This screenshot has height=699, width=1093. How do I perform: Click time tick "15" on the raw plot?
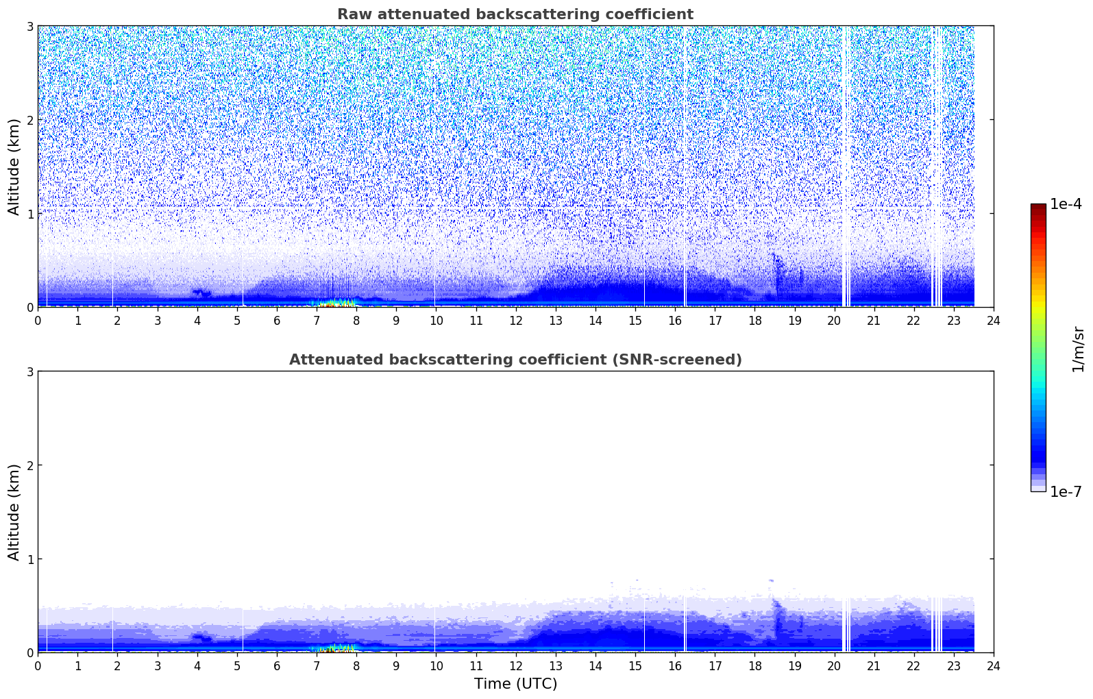click(635, 320)
